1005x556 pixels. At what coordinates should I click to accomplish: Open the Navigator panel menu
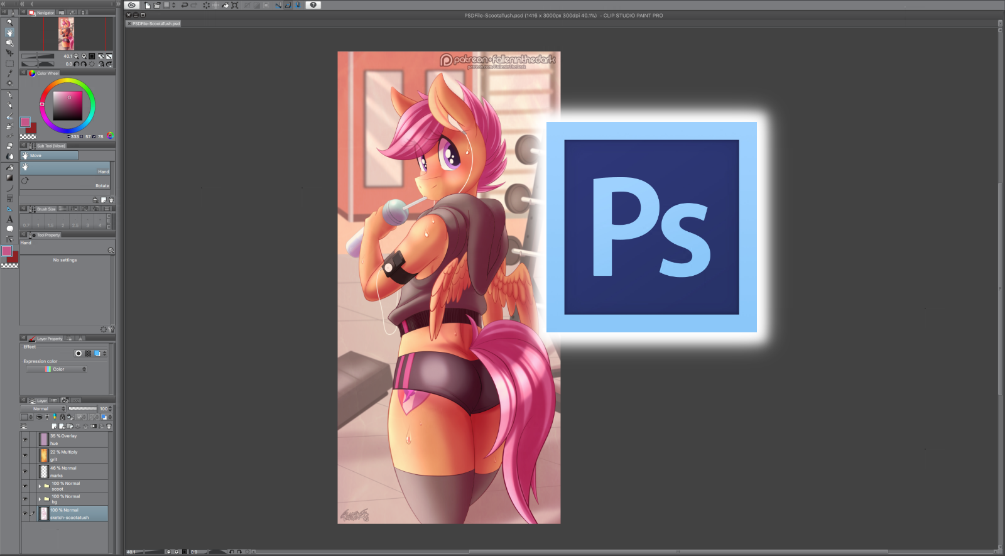[x=23, y=13]
